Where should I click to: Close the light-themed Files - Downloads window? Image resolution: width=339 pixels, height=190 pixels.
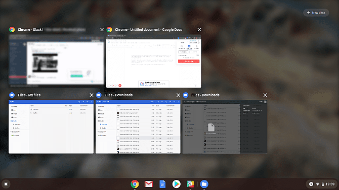[179, 95]
